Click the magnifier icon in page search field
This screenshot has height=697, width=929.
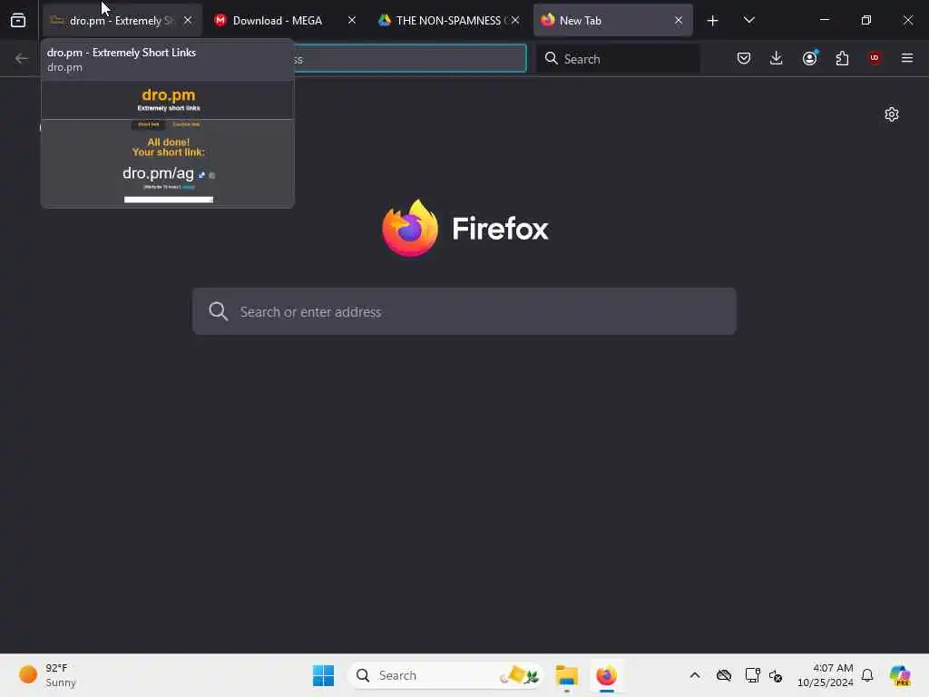pos(218,311)
